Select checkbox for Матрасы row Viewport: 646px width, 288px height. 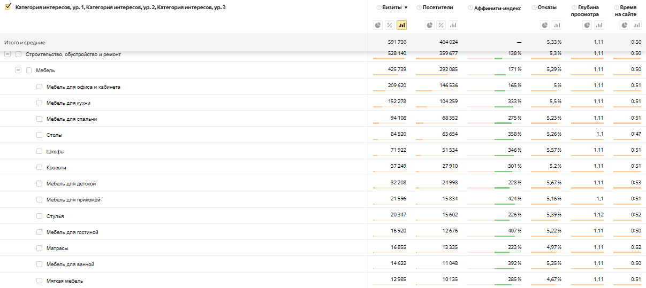pyautogui.click(x=39, y=248)
